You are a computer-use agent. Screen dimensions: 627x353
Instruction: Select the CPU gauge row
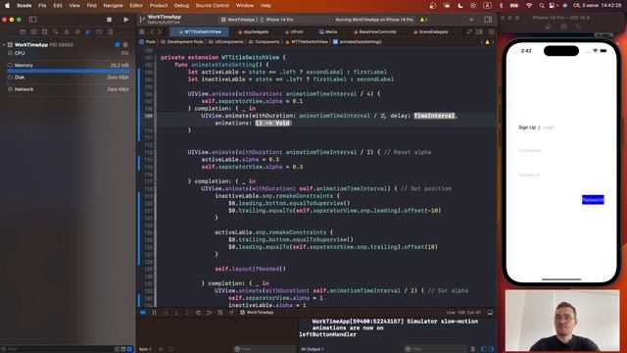[x=68, y=53]
